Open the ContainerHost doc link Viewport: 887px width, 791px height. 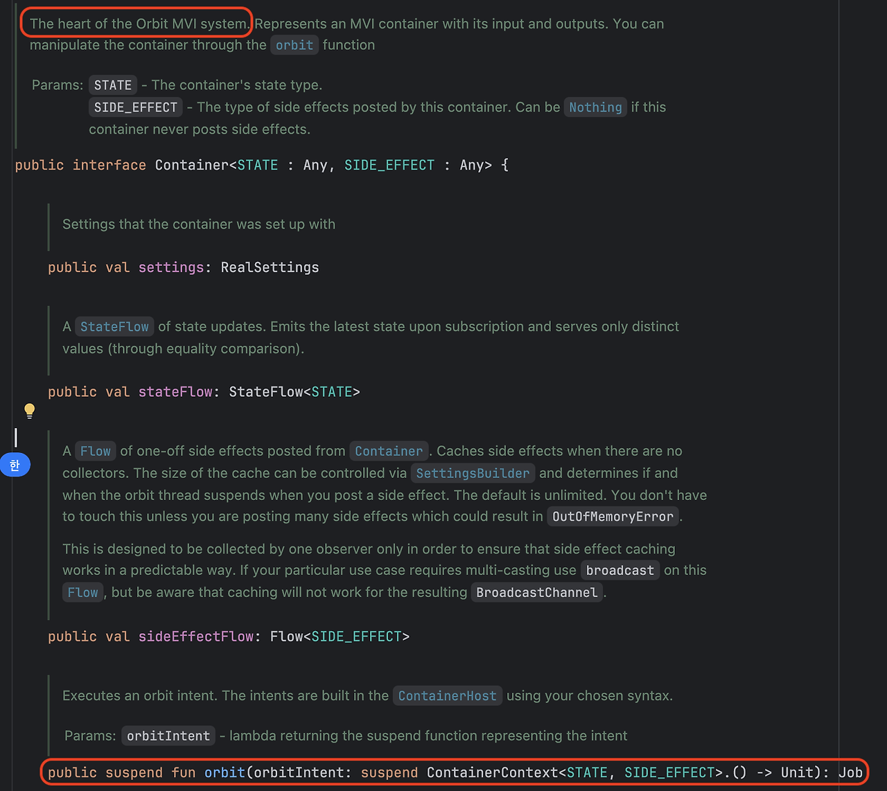click(x=448, y=696)
